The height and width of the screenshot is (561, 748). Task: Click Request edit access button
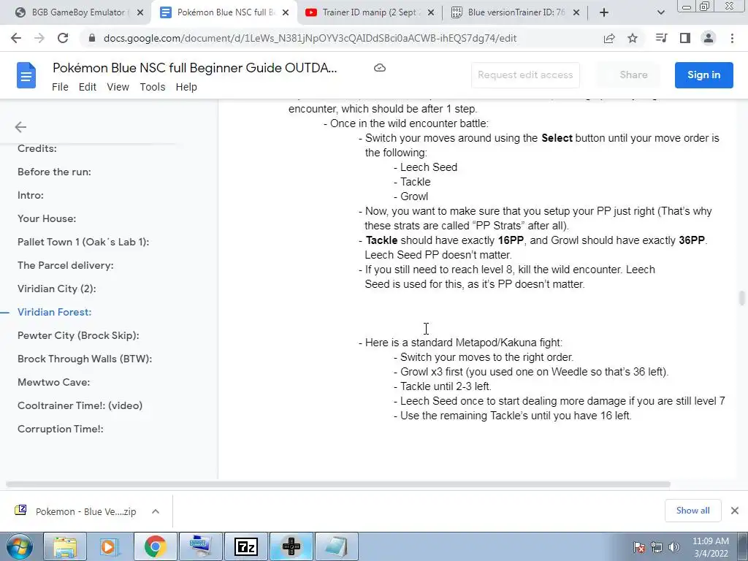525,75
